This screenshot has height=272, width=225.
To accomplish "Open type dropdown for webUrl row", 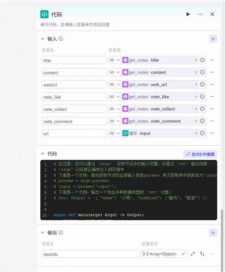I will (115, 84).
